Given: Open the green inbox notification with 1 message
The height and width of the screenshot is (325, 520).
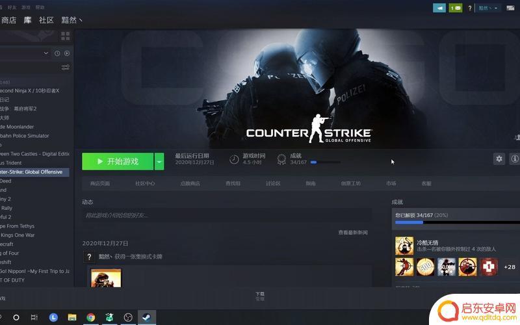Looking at the screenshot, I should click(456, 8).
